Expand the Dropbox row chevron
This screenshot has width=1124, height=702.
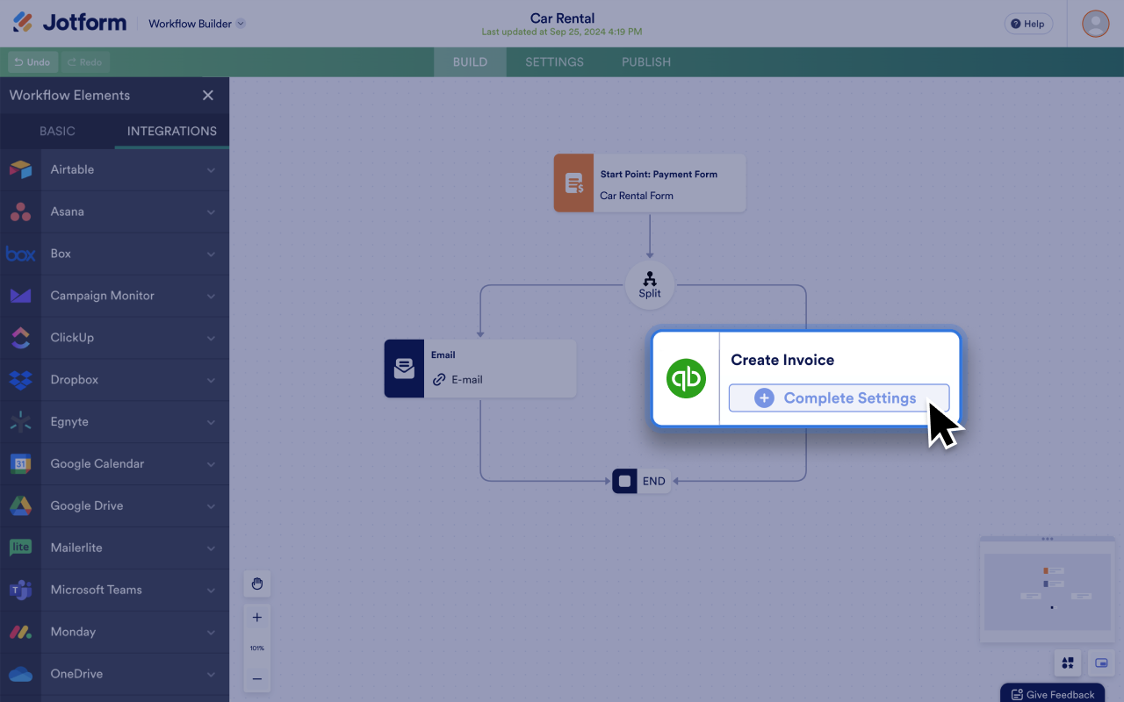(x=211, y=381)
